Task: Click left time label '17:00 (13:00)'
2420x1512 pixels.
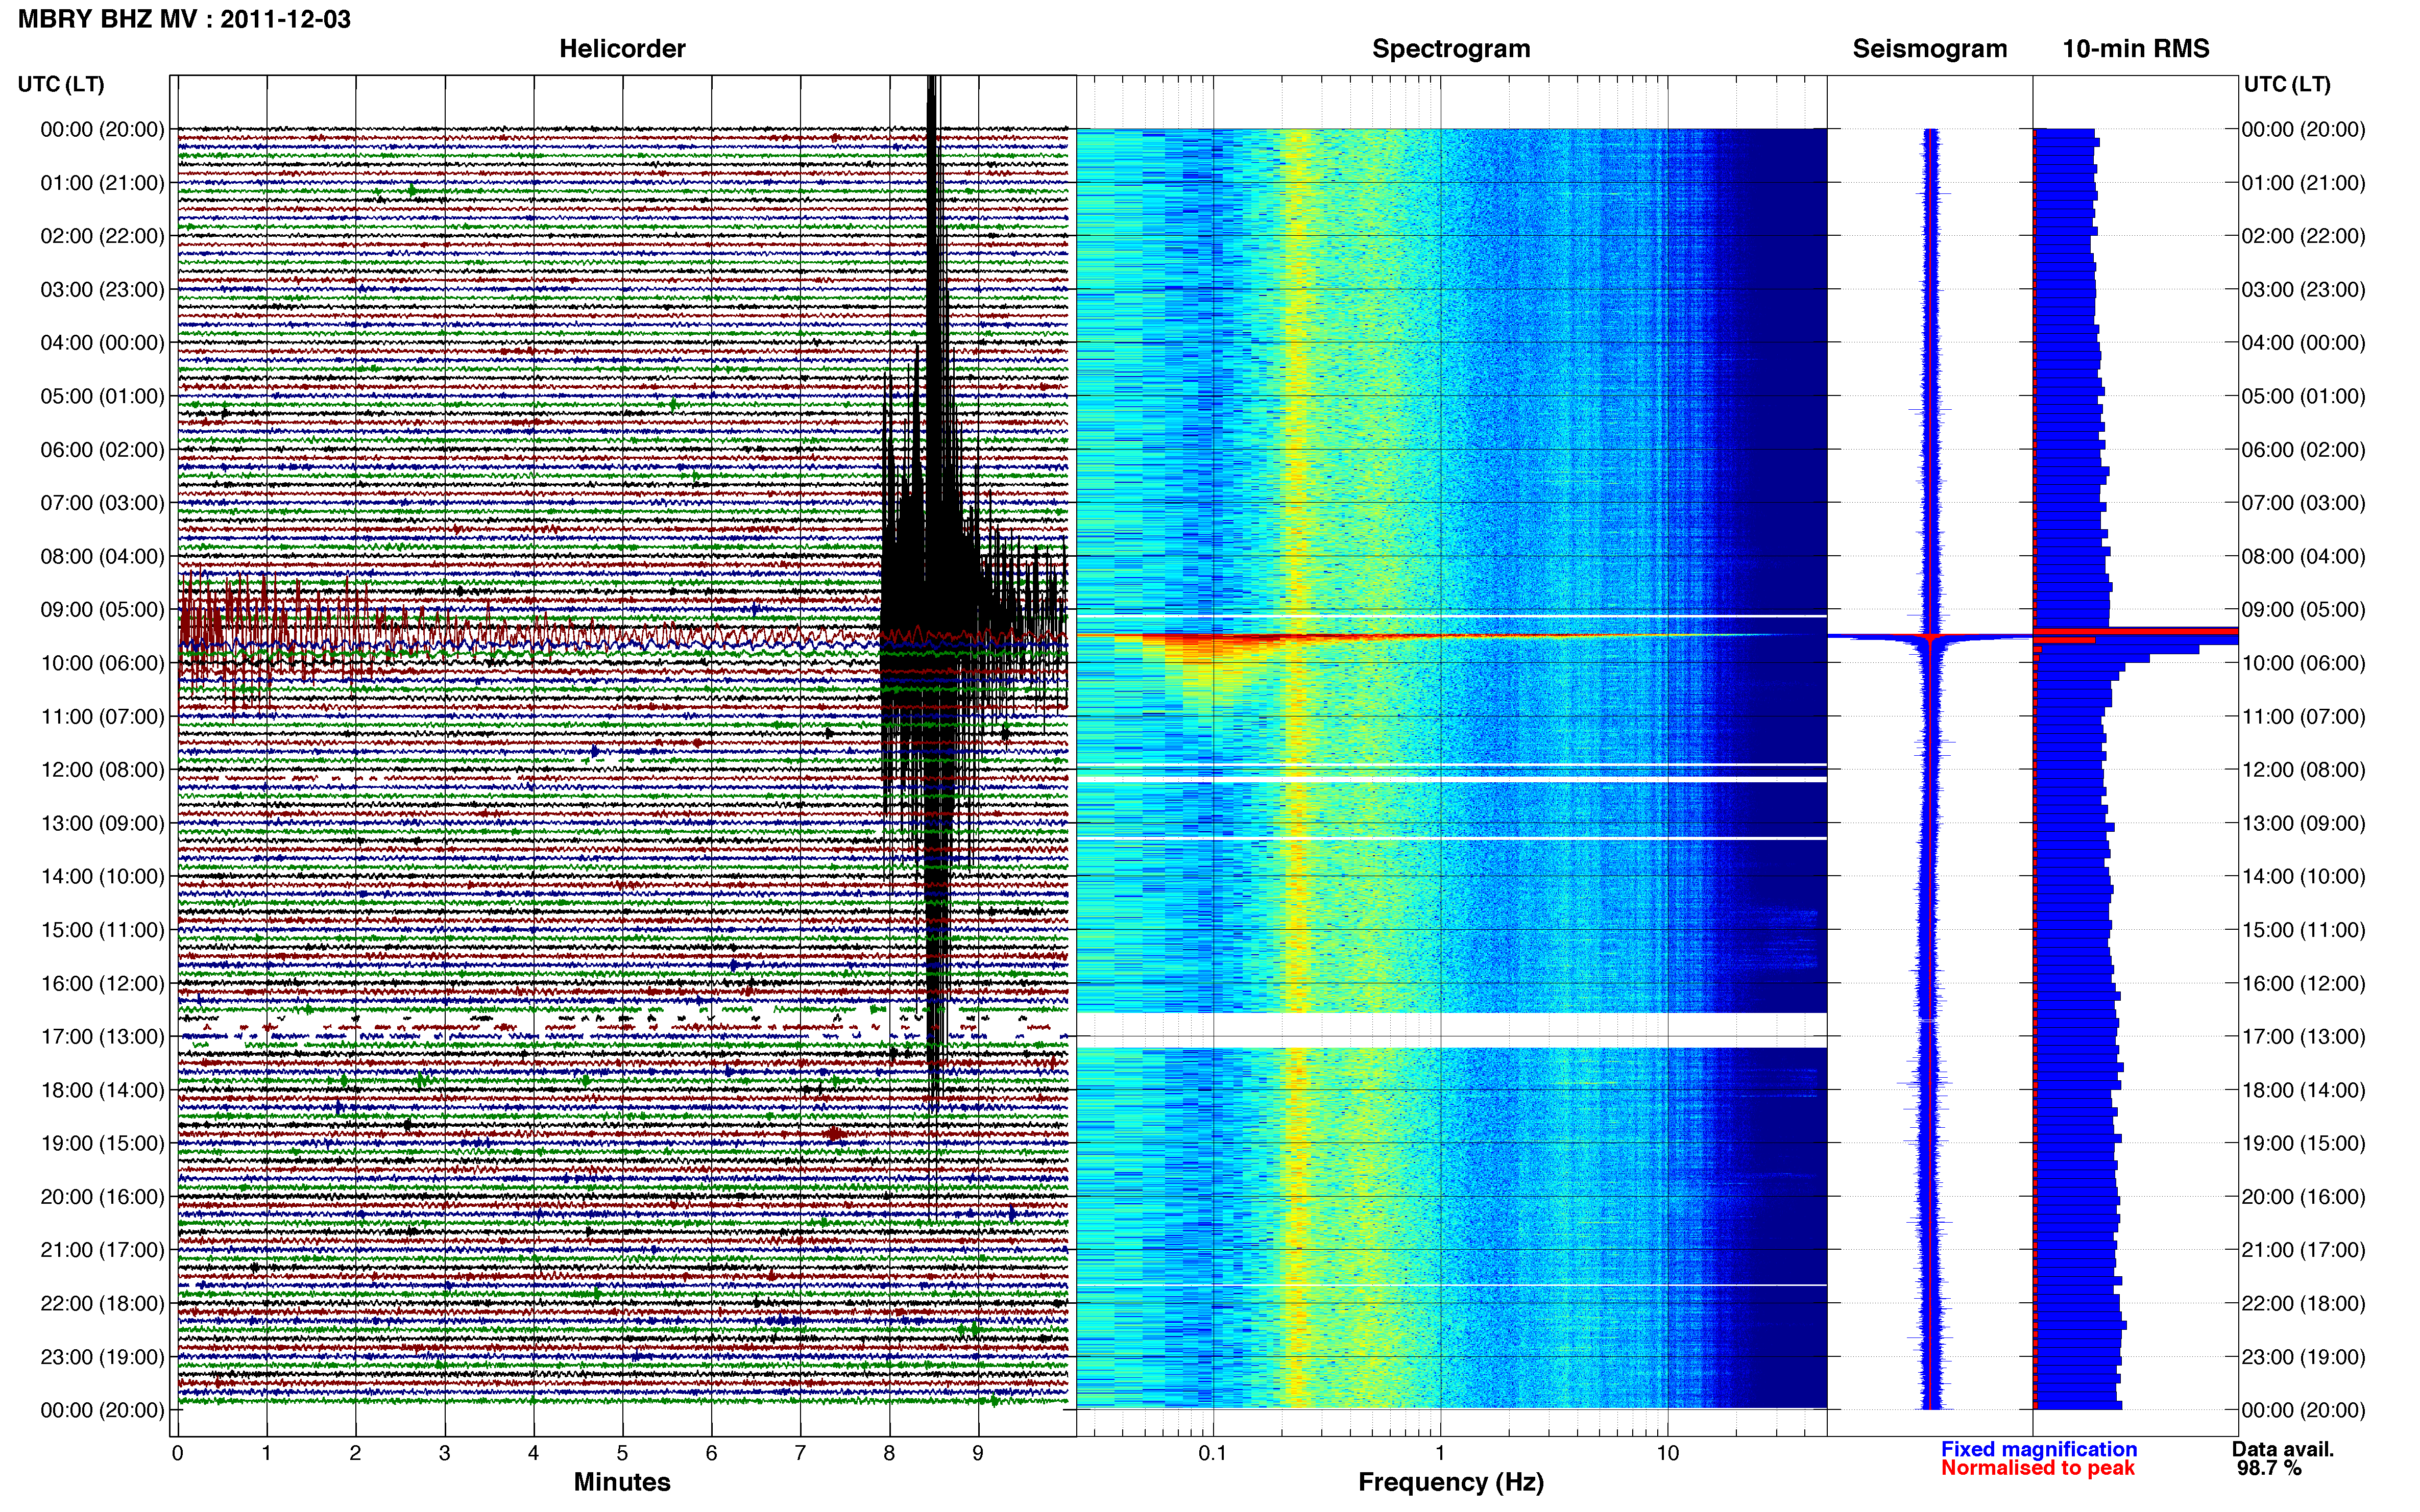Action: 102,1037
